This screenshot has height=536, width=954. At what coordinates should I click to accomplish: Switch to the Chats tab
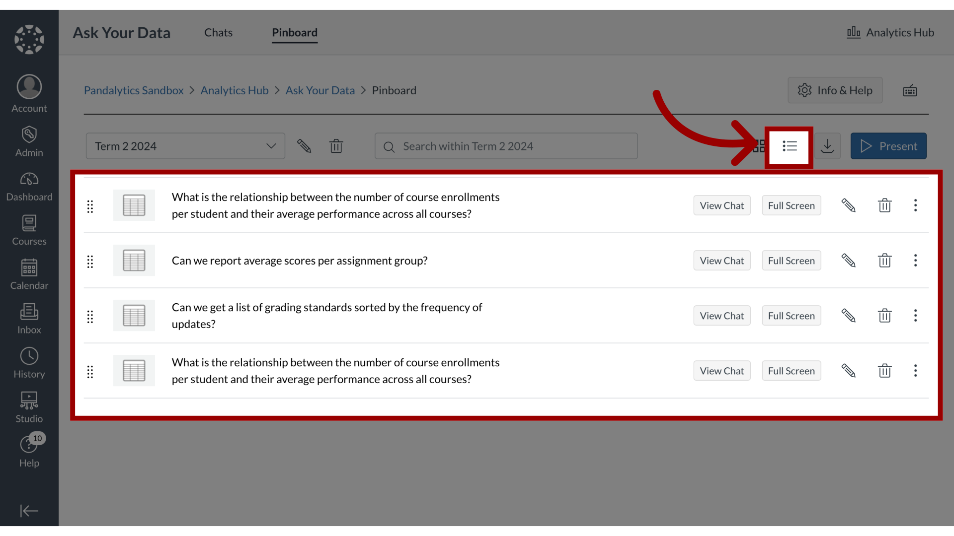coord(218,32)
